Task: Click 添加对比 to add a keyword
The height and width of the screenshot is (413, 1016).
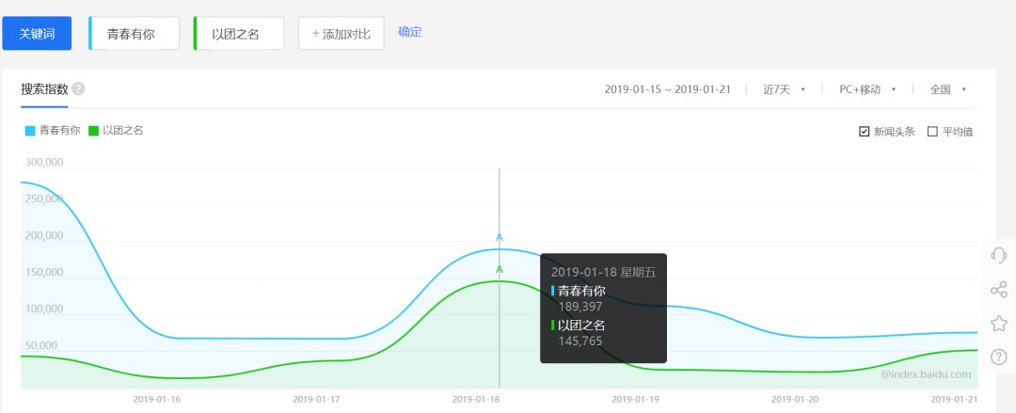Action: (x=341, y=33)
